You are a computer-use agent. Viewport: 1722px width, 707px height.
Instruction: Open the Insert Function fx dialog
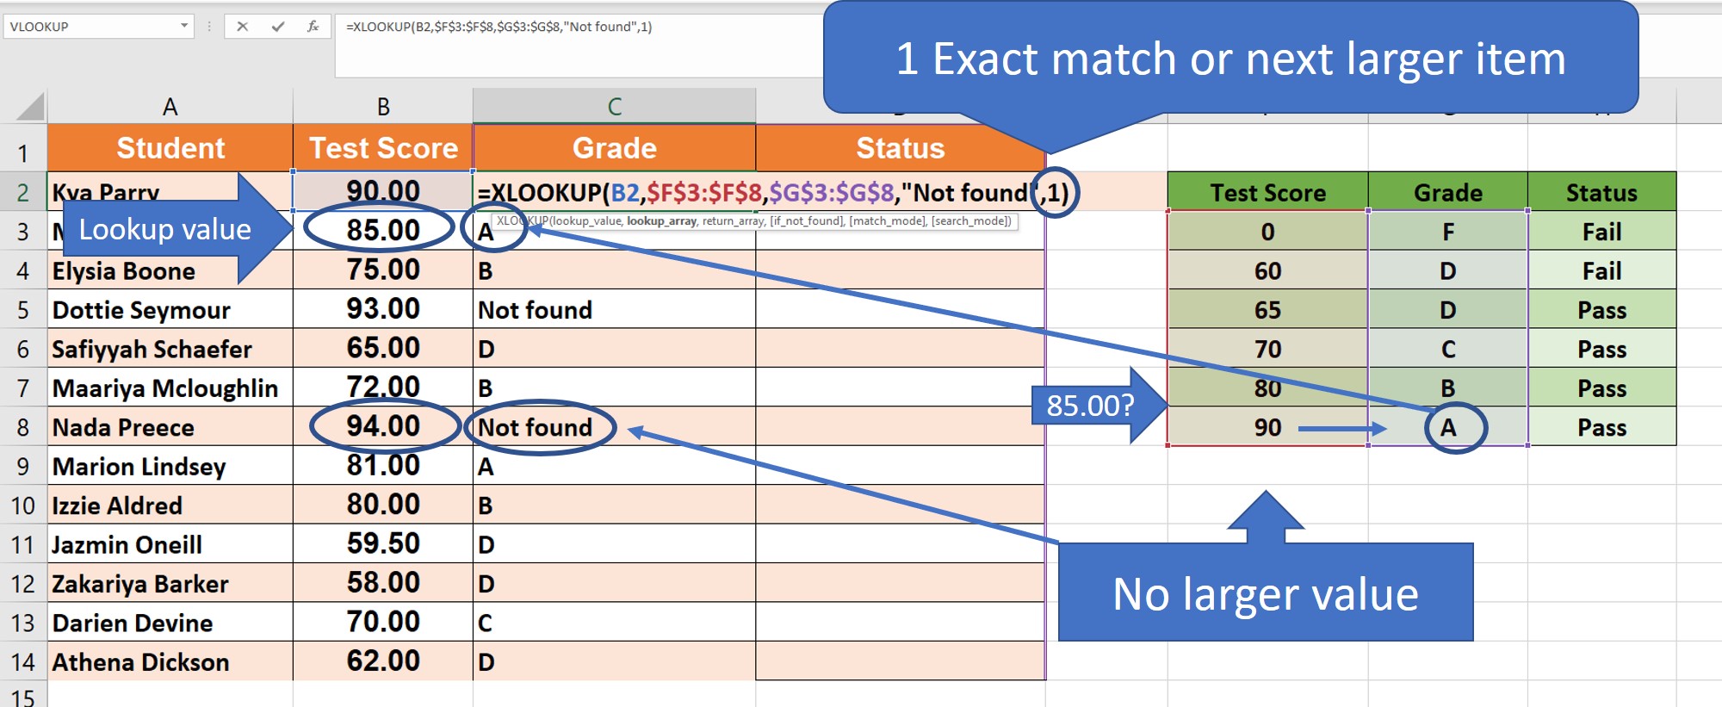[313, 27]
